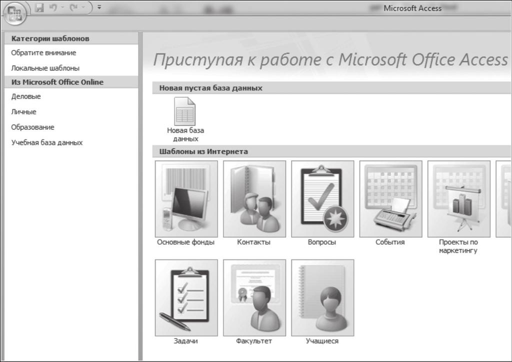This screenshot has height=362, width=512.
Task: Open the Образование category
Action: [x=32, y=127]
